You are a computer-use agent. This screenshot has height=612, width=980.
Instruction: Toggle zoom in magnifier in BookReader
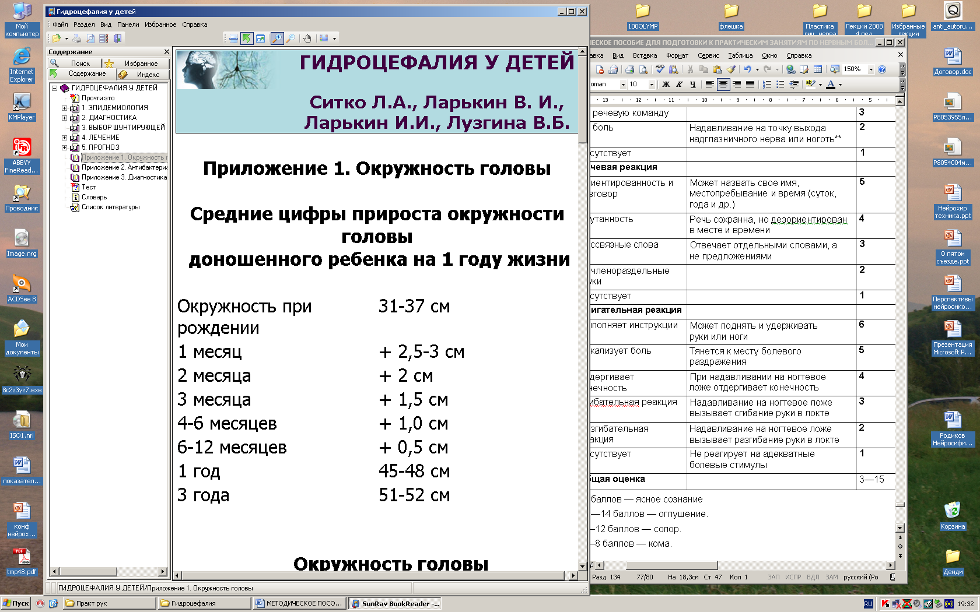pos(277,38)
